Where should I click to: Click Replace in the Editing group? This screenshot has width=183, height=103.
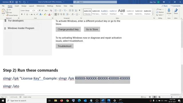[160, 12]
